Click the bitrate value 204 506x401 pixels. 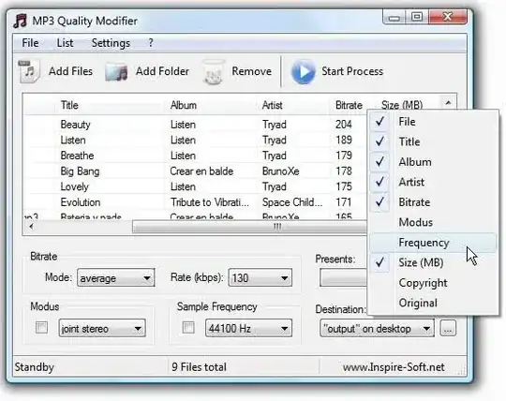[x=344, y=125]
